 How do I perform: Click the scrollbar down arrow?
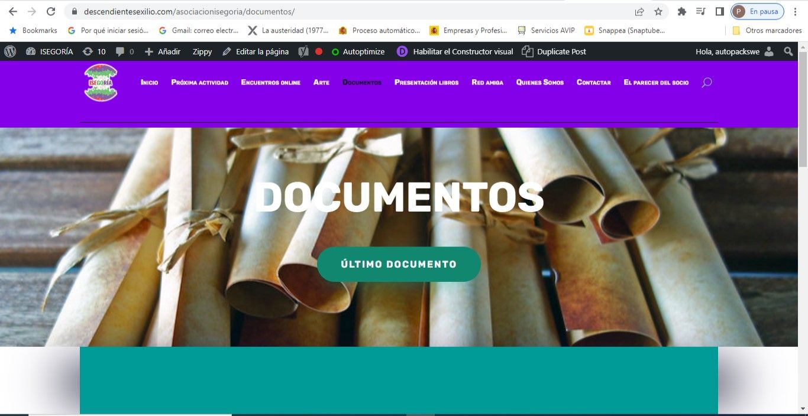click(803, 409)
